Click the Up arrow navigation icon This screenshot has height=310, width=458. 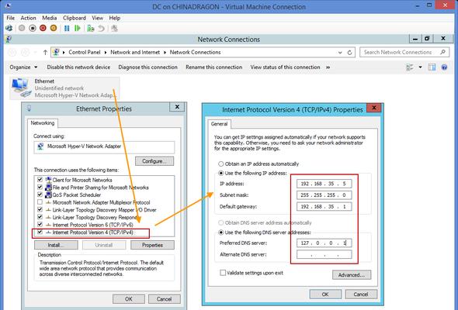click(45, 53)
